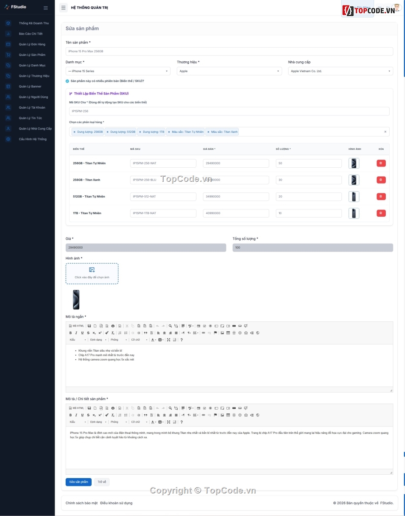Remove the 512GB - Titan Tự Nhiên variant
This screenshot has width=405, height=516.
pyautogui.click(x=381, y=196)
